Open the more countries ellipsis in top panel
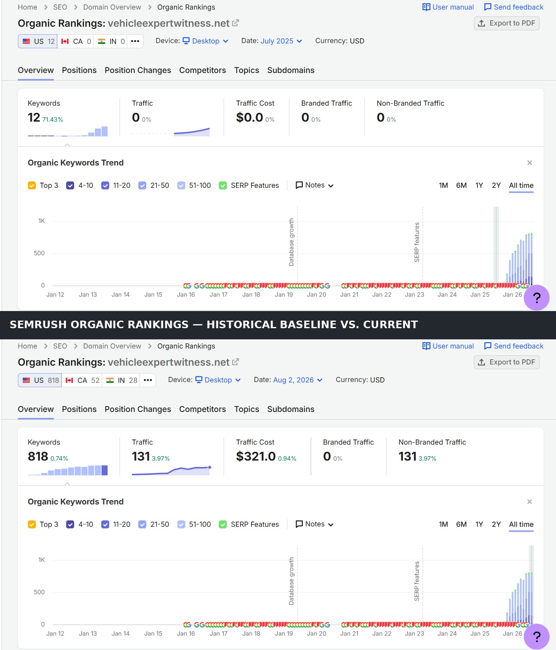This screenshot has height=650, width=556. [x=135, y=41]
